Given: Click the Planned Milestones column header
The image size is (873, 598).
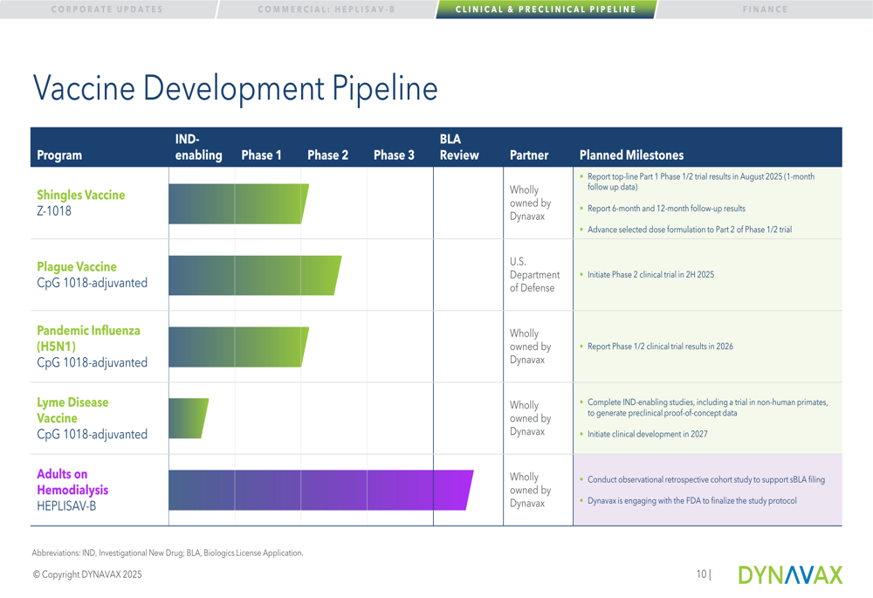Looking at the screenshot, I should pos(631,155).
